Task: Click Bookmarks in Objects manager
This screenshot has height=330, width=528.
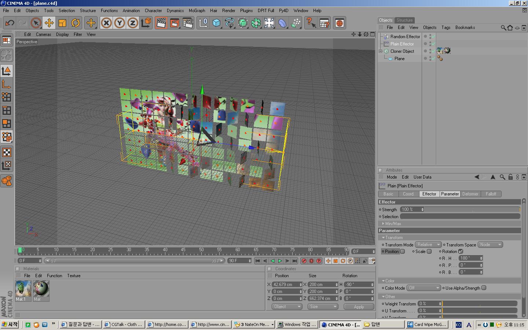Action: pos(465,27)
